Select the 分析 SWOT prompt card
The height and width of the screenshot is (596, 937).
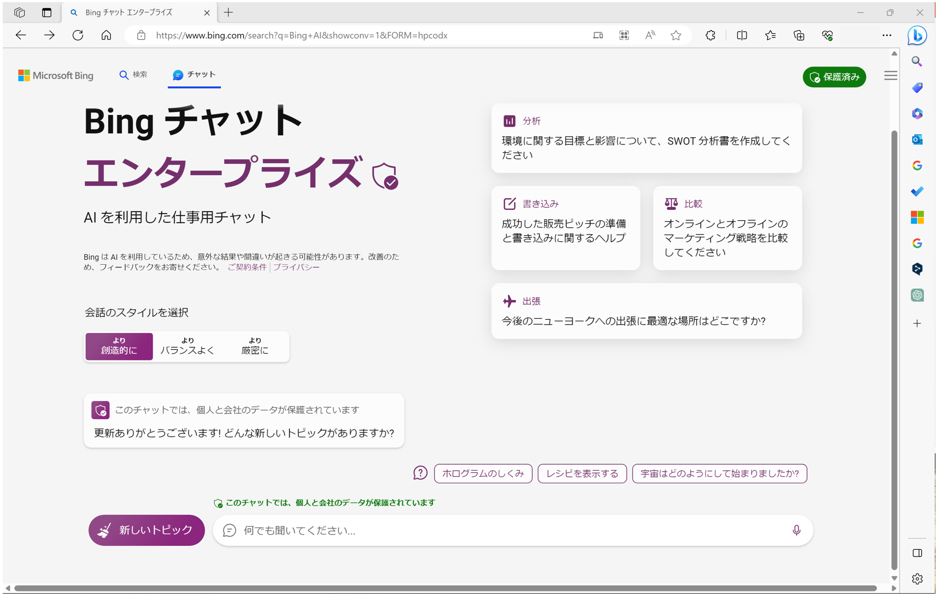(646, 138)
